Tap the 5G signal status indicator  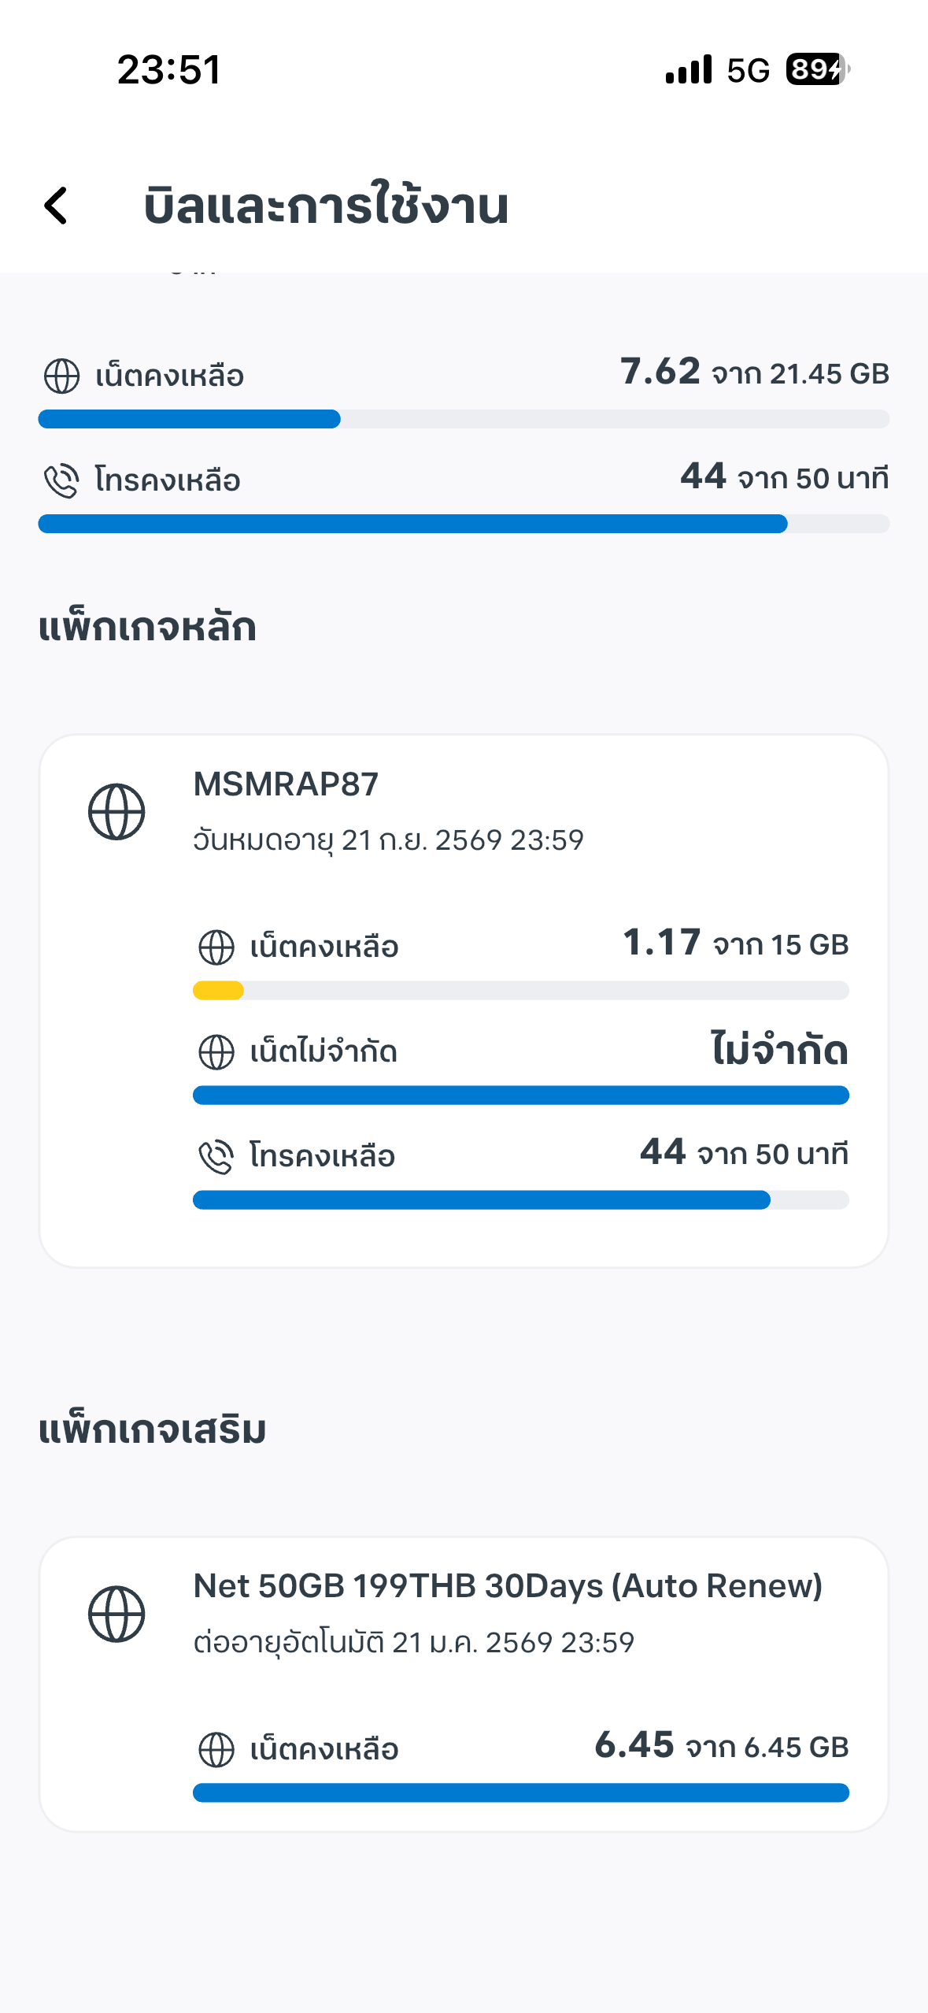tap(748, 70)
